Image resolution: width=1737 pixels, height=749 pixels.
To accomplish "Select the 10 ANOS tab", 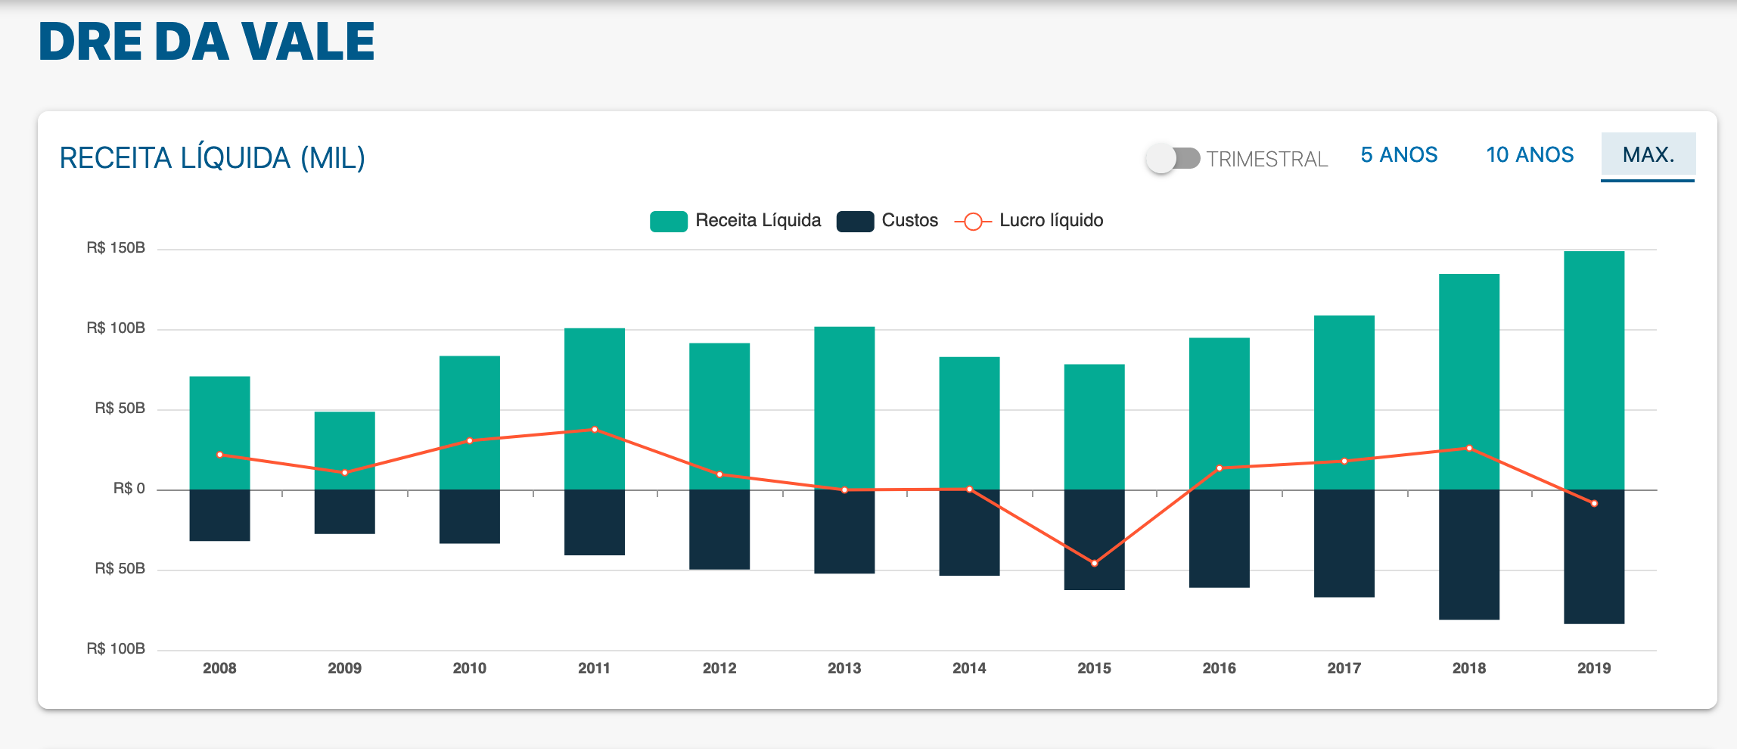I will (x=1530, y=155).
